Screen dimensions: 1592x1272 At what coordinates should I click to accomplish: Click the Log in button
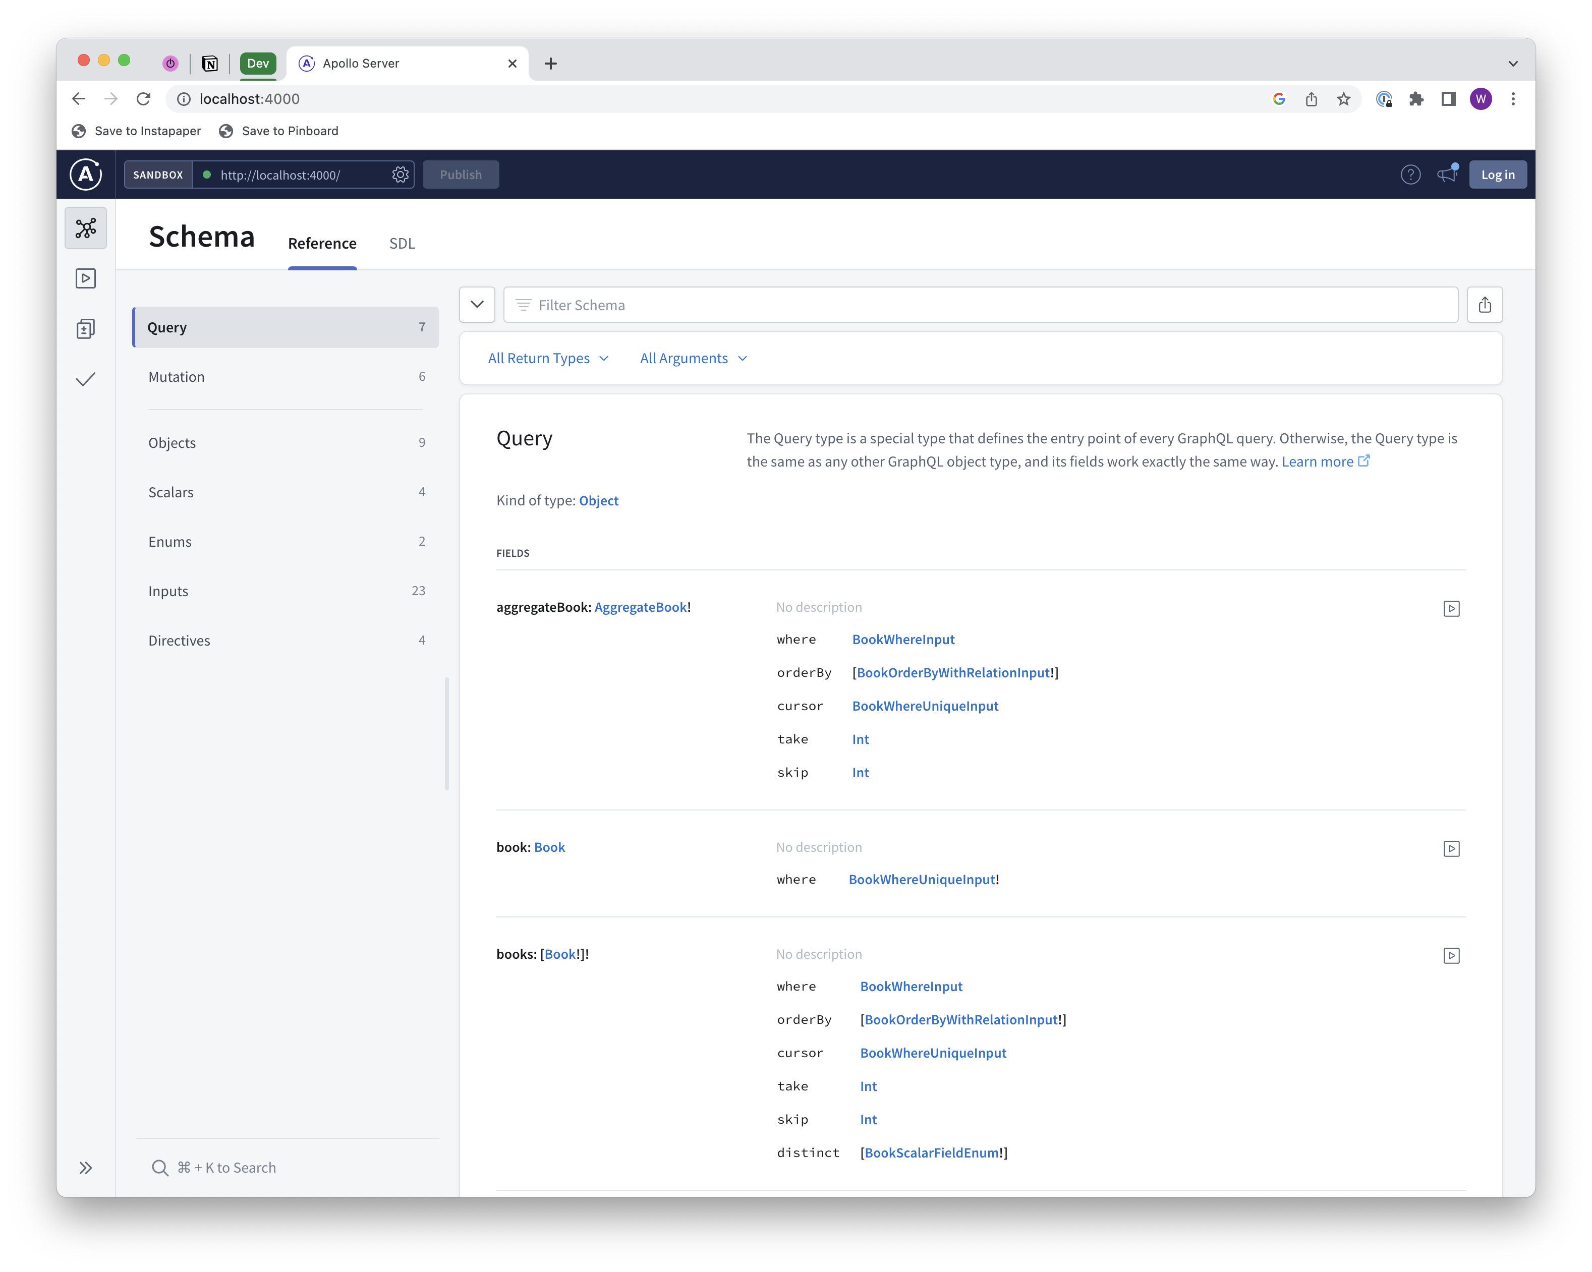click(x=1498, y=175)
